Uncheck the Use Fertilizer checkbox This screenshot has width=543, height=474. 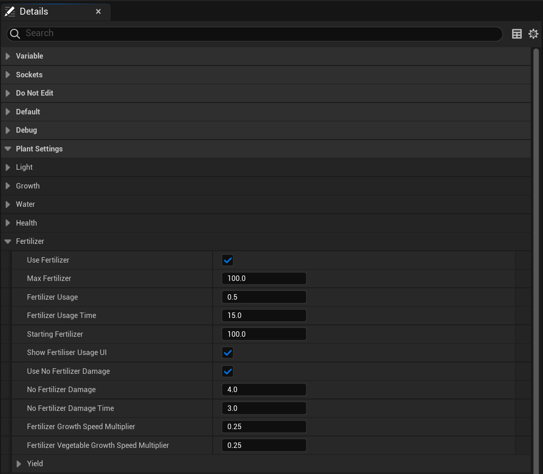pos(227,260)
